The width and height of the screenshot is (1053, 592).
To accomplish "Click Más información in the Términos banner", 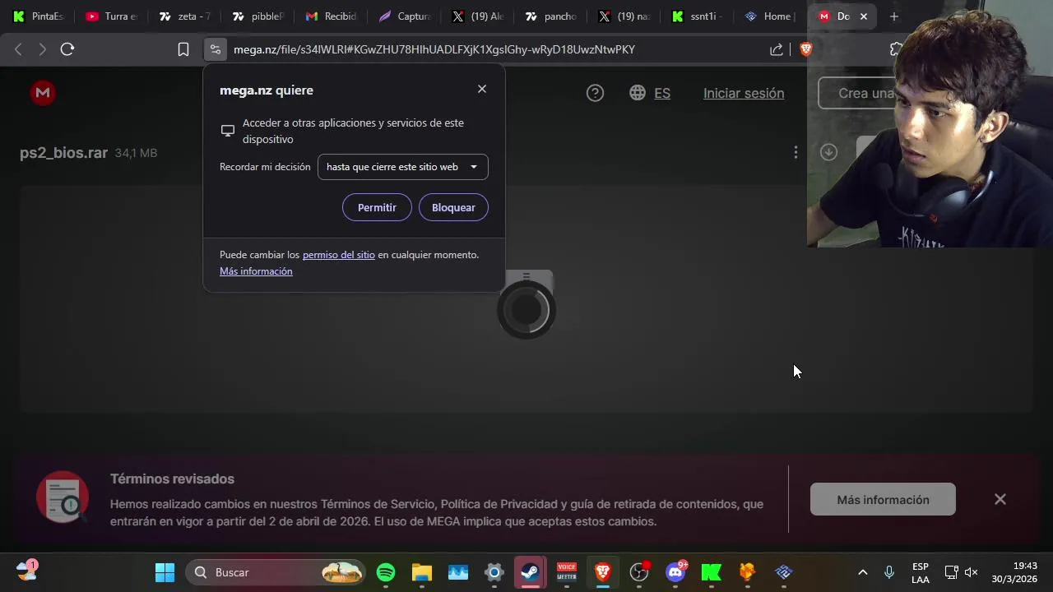I will tap(883, 499).
